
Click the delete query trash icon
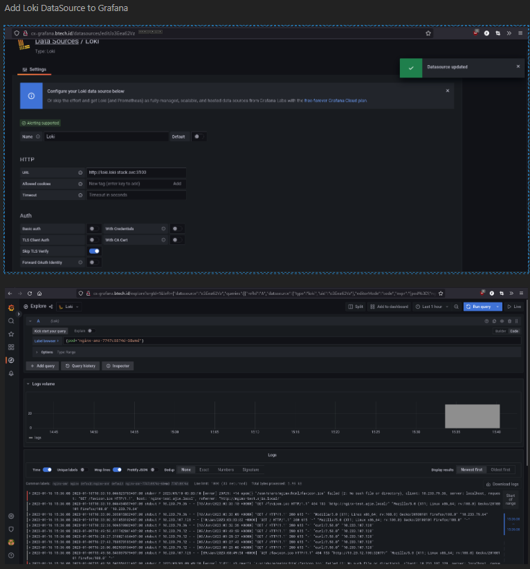(509, 321)
